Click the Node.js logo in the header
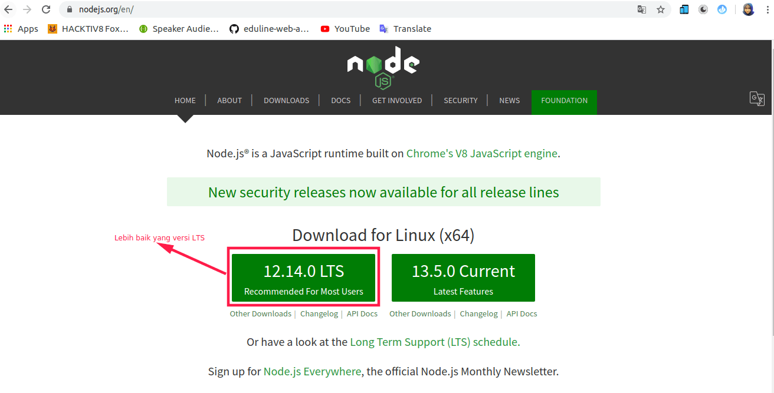 pos(383,67)
